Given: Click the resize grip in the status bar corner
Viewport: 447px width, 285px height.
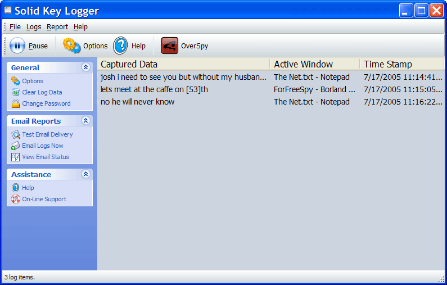Looking at the screenshot, I should click(x=441, y=279).
